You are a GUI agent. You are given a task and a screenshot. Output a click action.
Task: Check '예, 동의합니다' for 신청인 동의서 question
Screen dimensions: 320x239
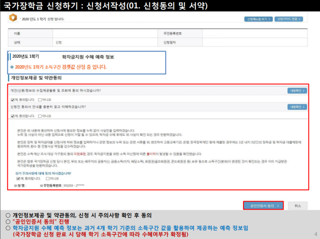point(12,116)
